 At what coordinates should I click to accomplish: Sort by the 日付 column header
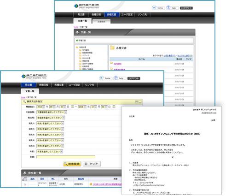coord(42,179)
